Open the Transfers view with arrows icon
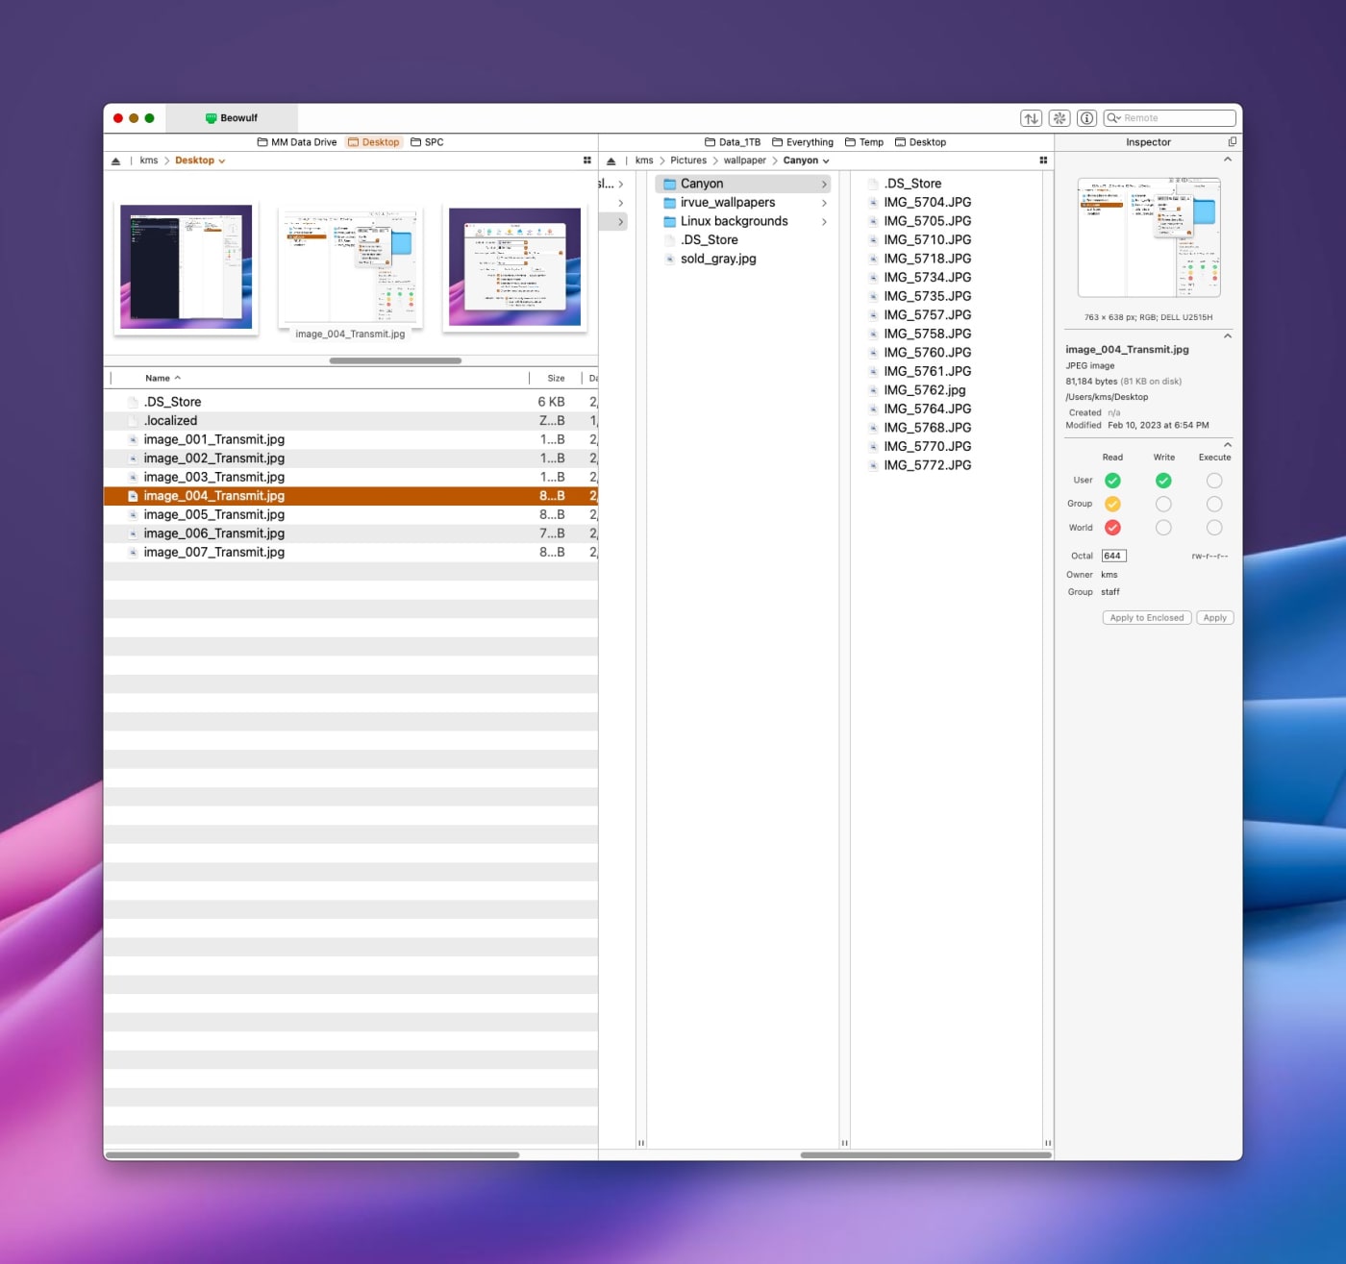The width and height of the screenshot is (1346, 1264). (1032, 118)
